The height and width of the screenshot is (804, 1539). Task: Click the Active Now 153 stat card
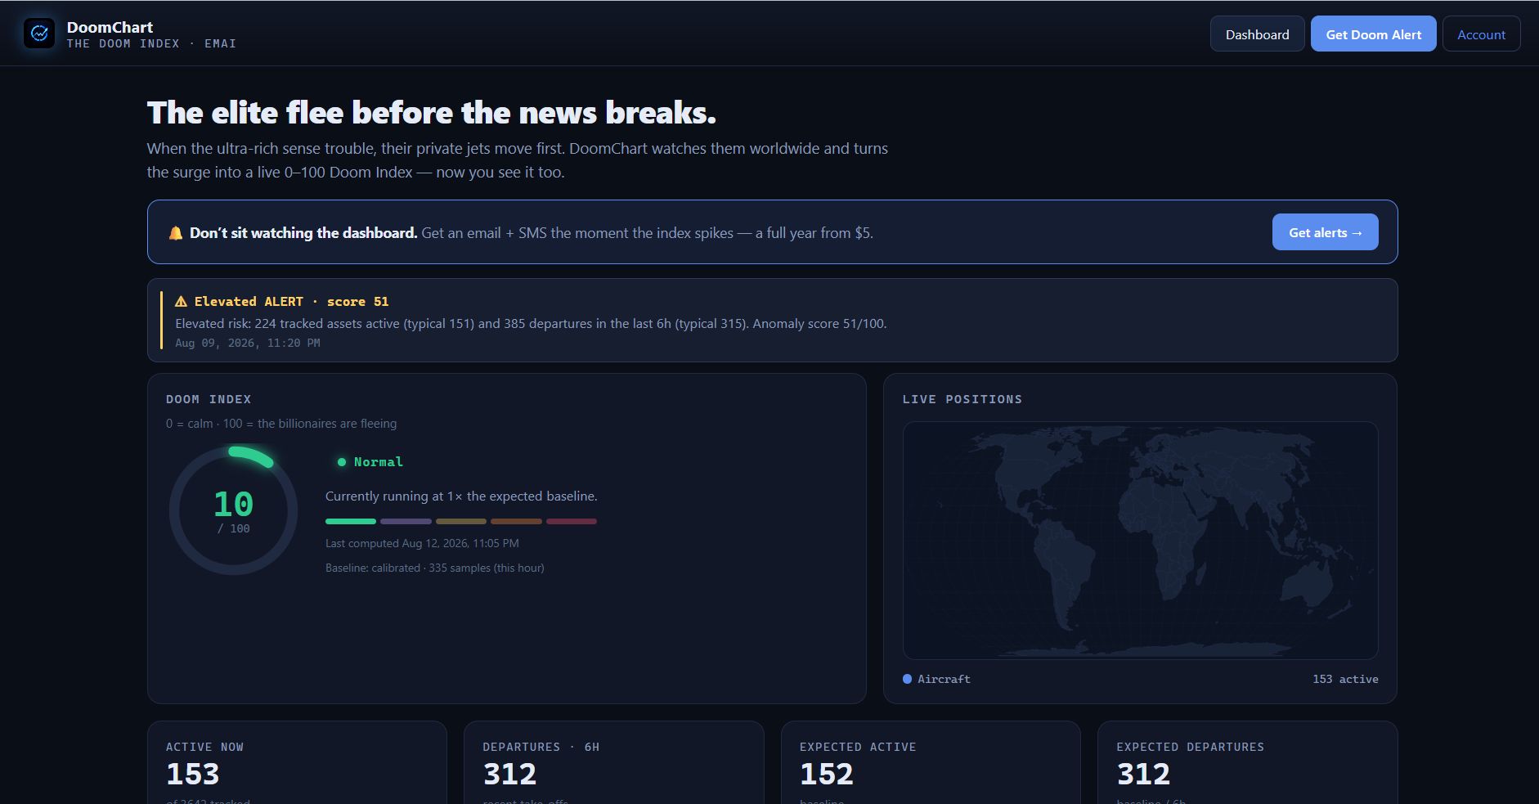pyautogui.click(x=297, y=762)
